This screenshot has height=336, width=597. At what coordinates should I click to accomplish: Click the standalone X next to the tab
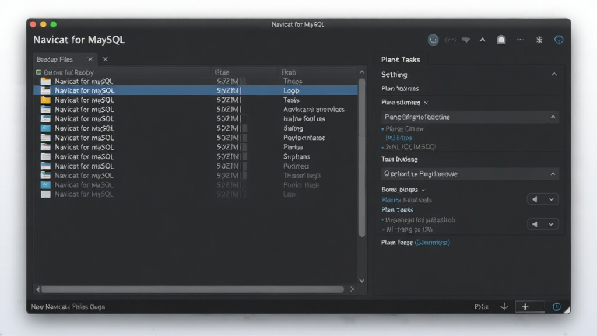click(106, 59)
